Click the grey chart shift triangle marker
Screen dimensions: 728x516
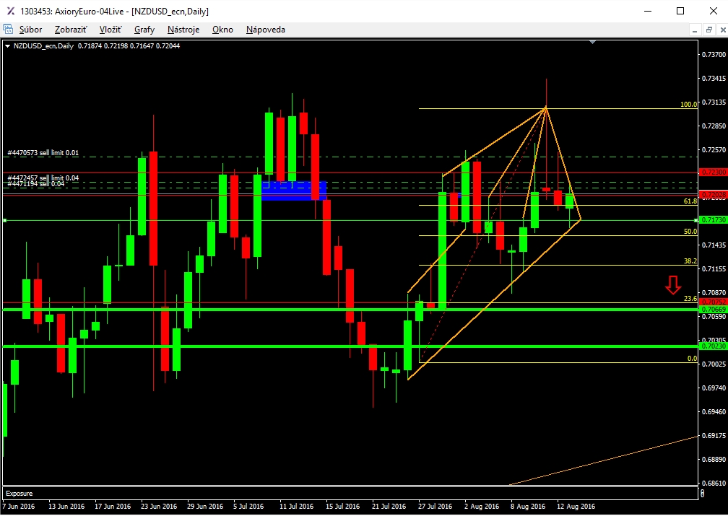coord(592,43)
